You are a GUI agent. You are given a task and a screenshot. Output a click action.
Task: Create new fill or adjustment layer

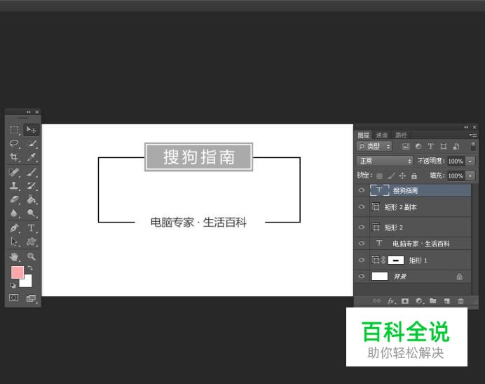pos(419,300)
